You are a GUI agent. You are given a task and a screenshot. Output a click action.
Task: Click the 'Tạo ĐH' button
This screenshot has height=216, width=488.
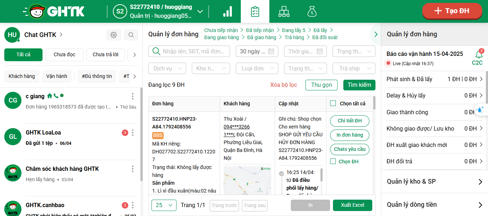coord(452,11)
